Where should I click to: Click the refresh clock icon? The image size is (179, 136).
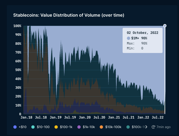(153, 127)
